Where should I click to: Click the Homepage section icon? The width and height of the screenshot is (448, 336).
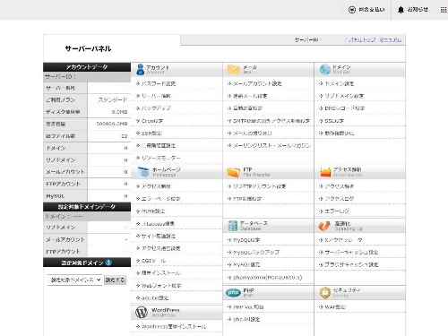[x=143, y=172]
